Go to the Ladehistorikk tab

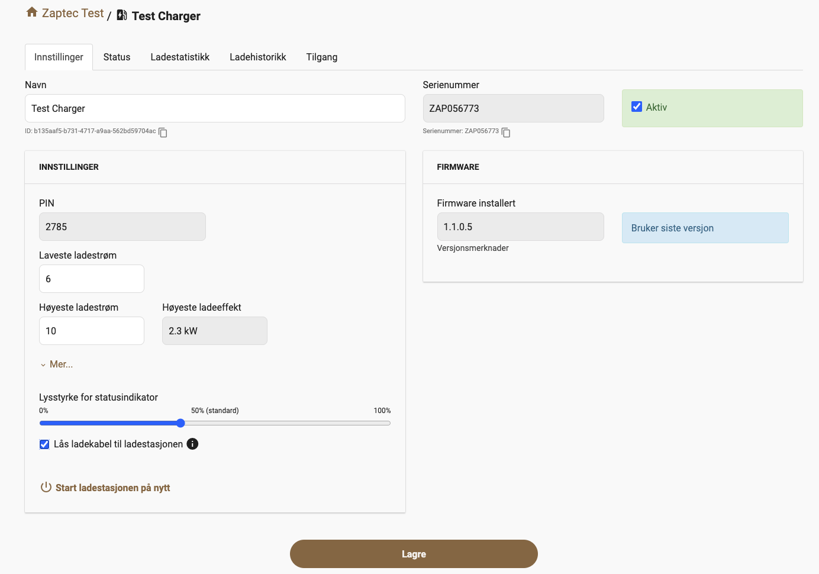tap(258, 57)
